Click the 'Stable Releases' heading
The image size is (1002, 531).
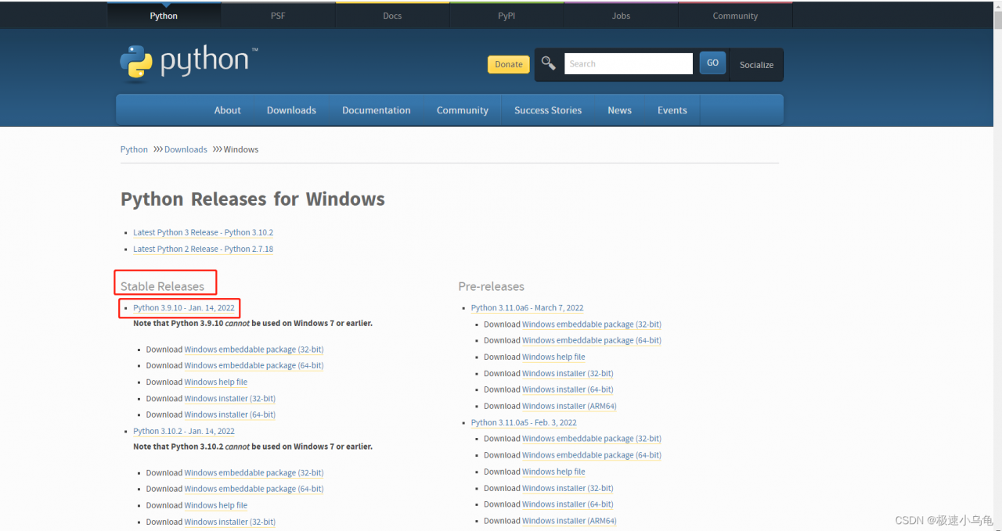point(162,286)
